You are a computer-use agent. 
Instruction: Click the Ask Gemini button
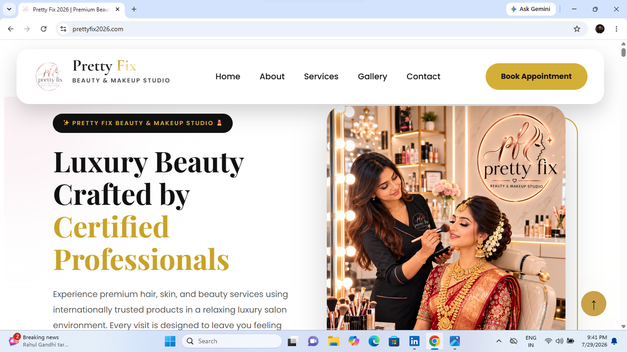click(531, 9)
